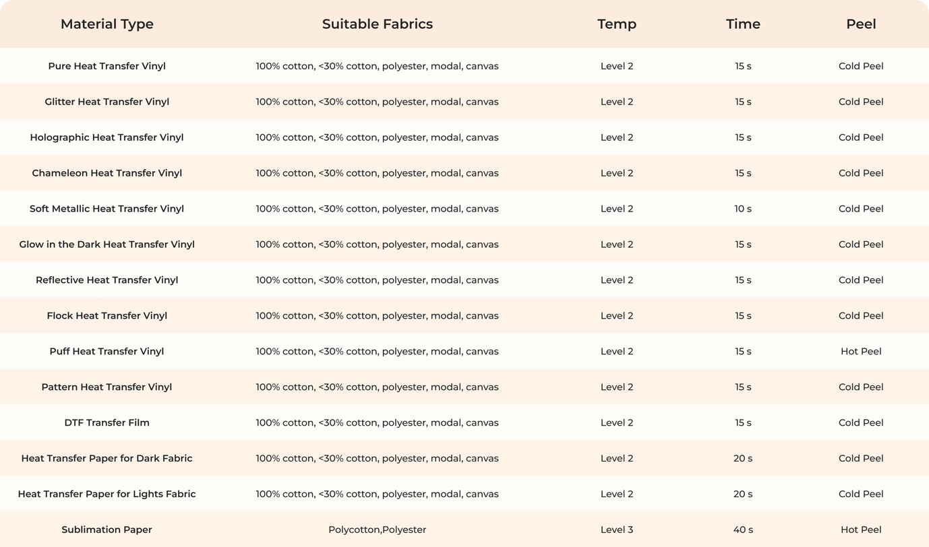The image size is (929, 547).
Task: Click 20 s for Dark Fabric paper
Action: (743, 459)
